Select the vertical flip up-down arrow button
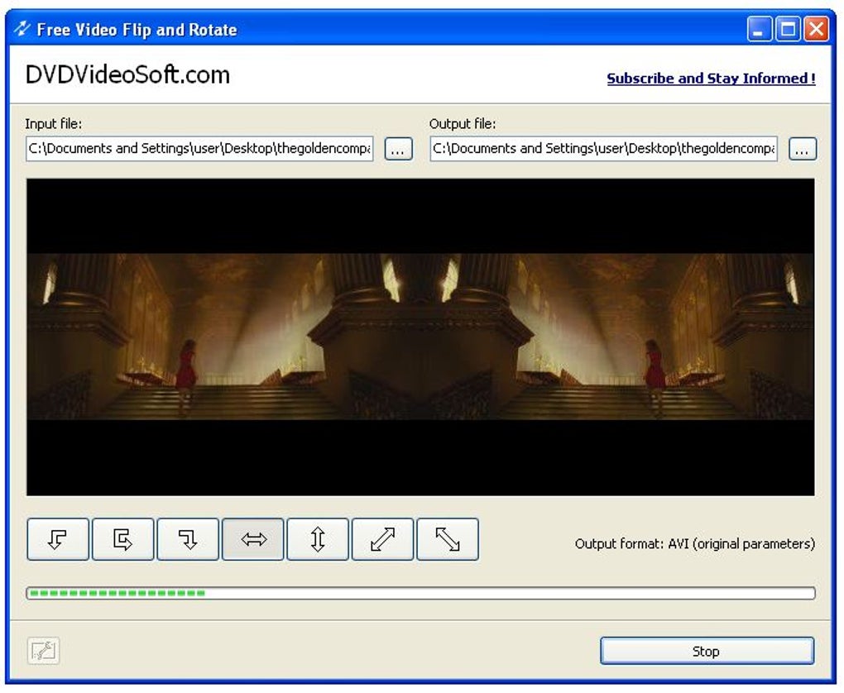The image size is (844, 693). click(318, 539)
